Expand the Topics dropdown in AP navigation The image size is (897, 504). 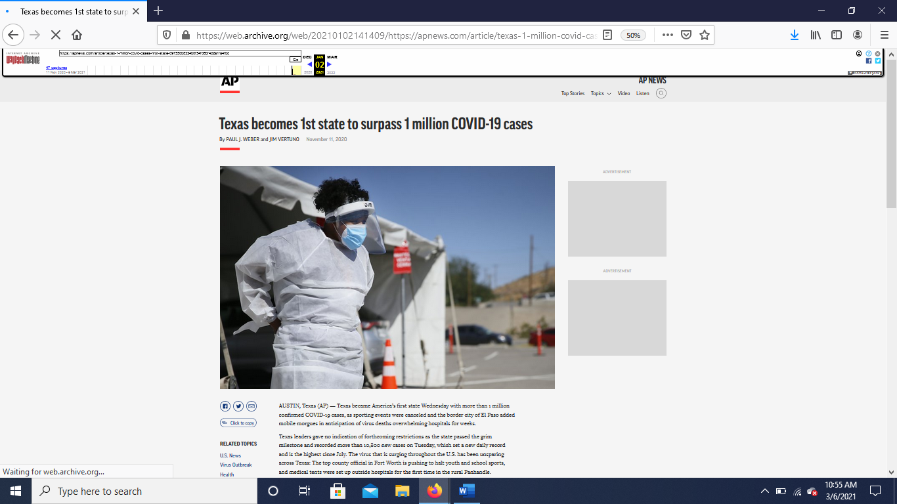tap(600, 93)
